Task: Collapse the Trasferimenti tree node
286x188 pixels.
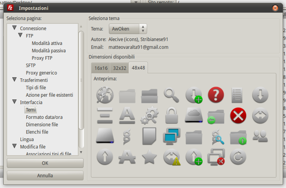Action: coord(14,80)
